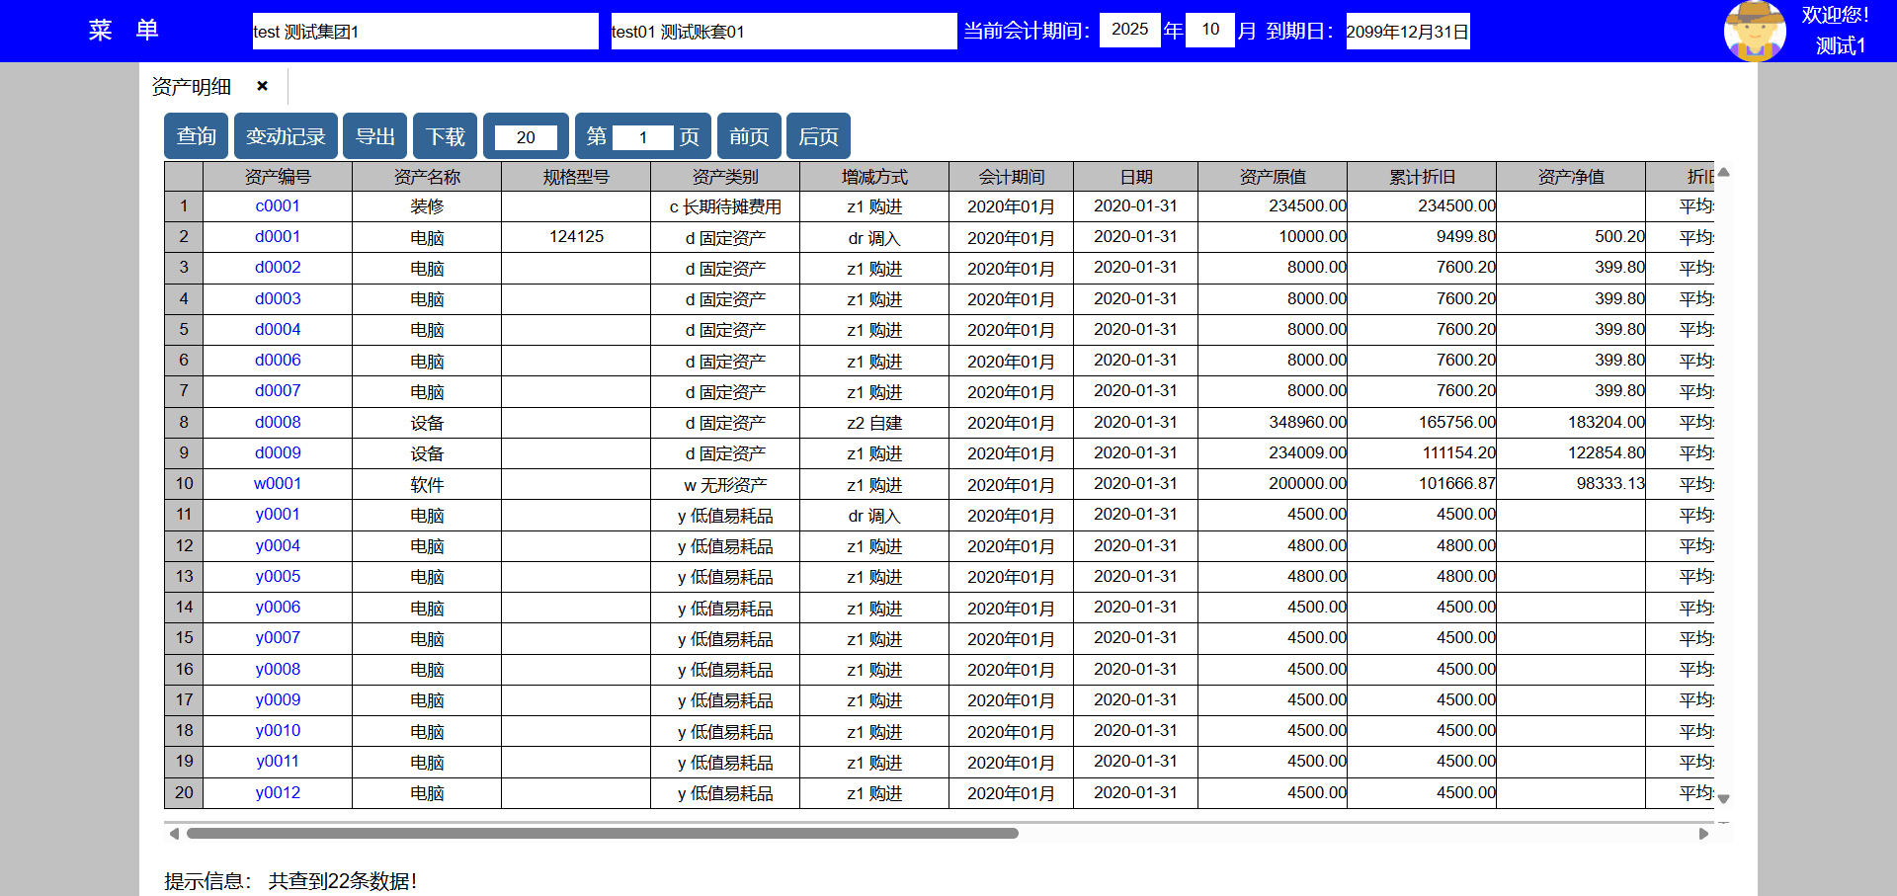Open asset link c0001
Viewport: 1897px width, 896px height.
(278, 206)
